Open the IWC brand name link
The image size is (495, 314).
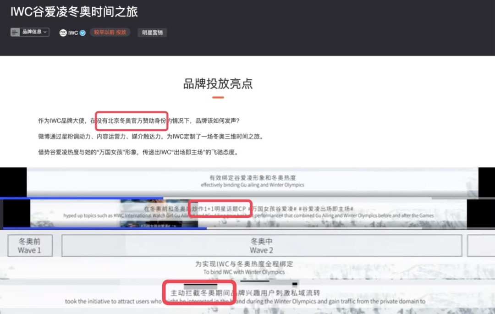click(x=73, y=33)
